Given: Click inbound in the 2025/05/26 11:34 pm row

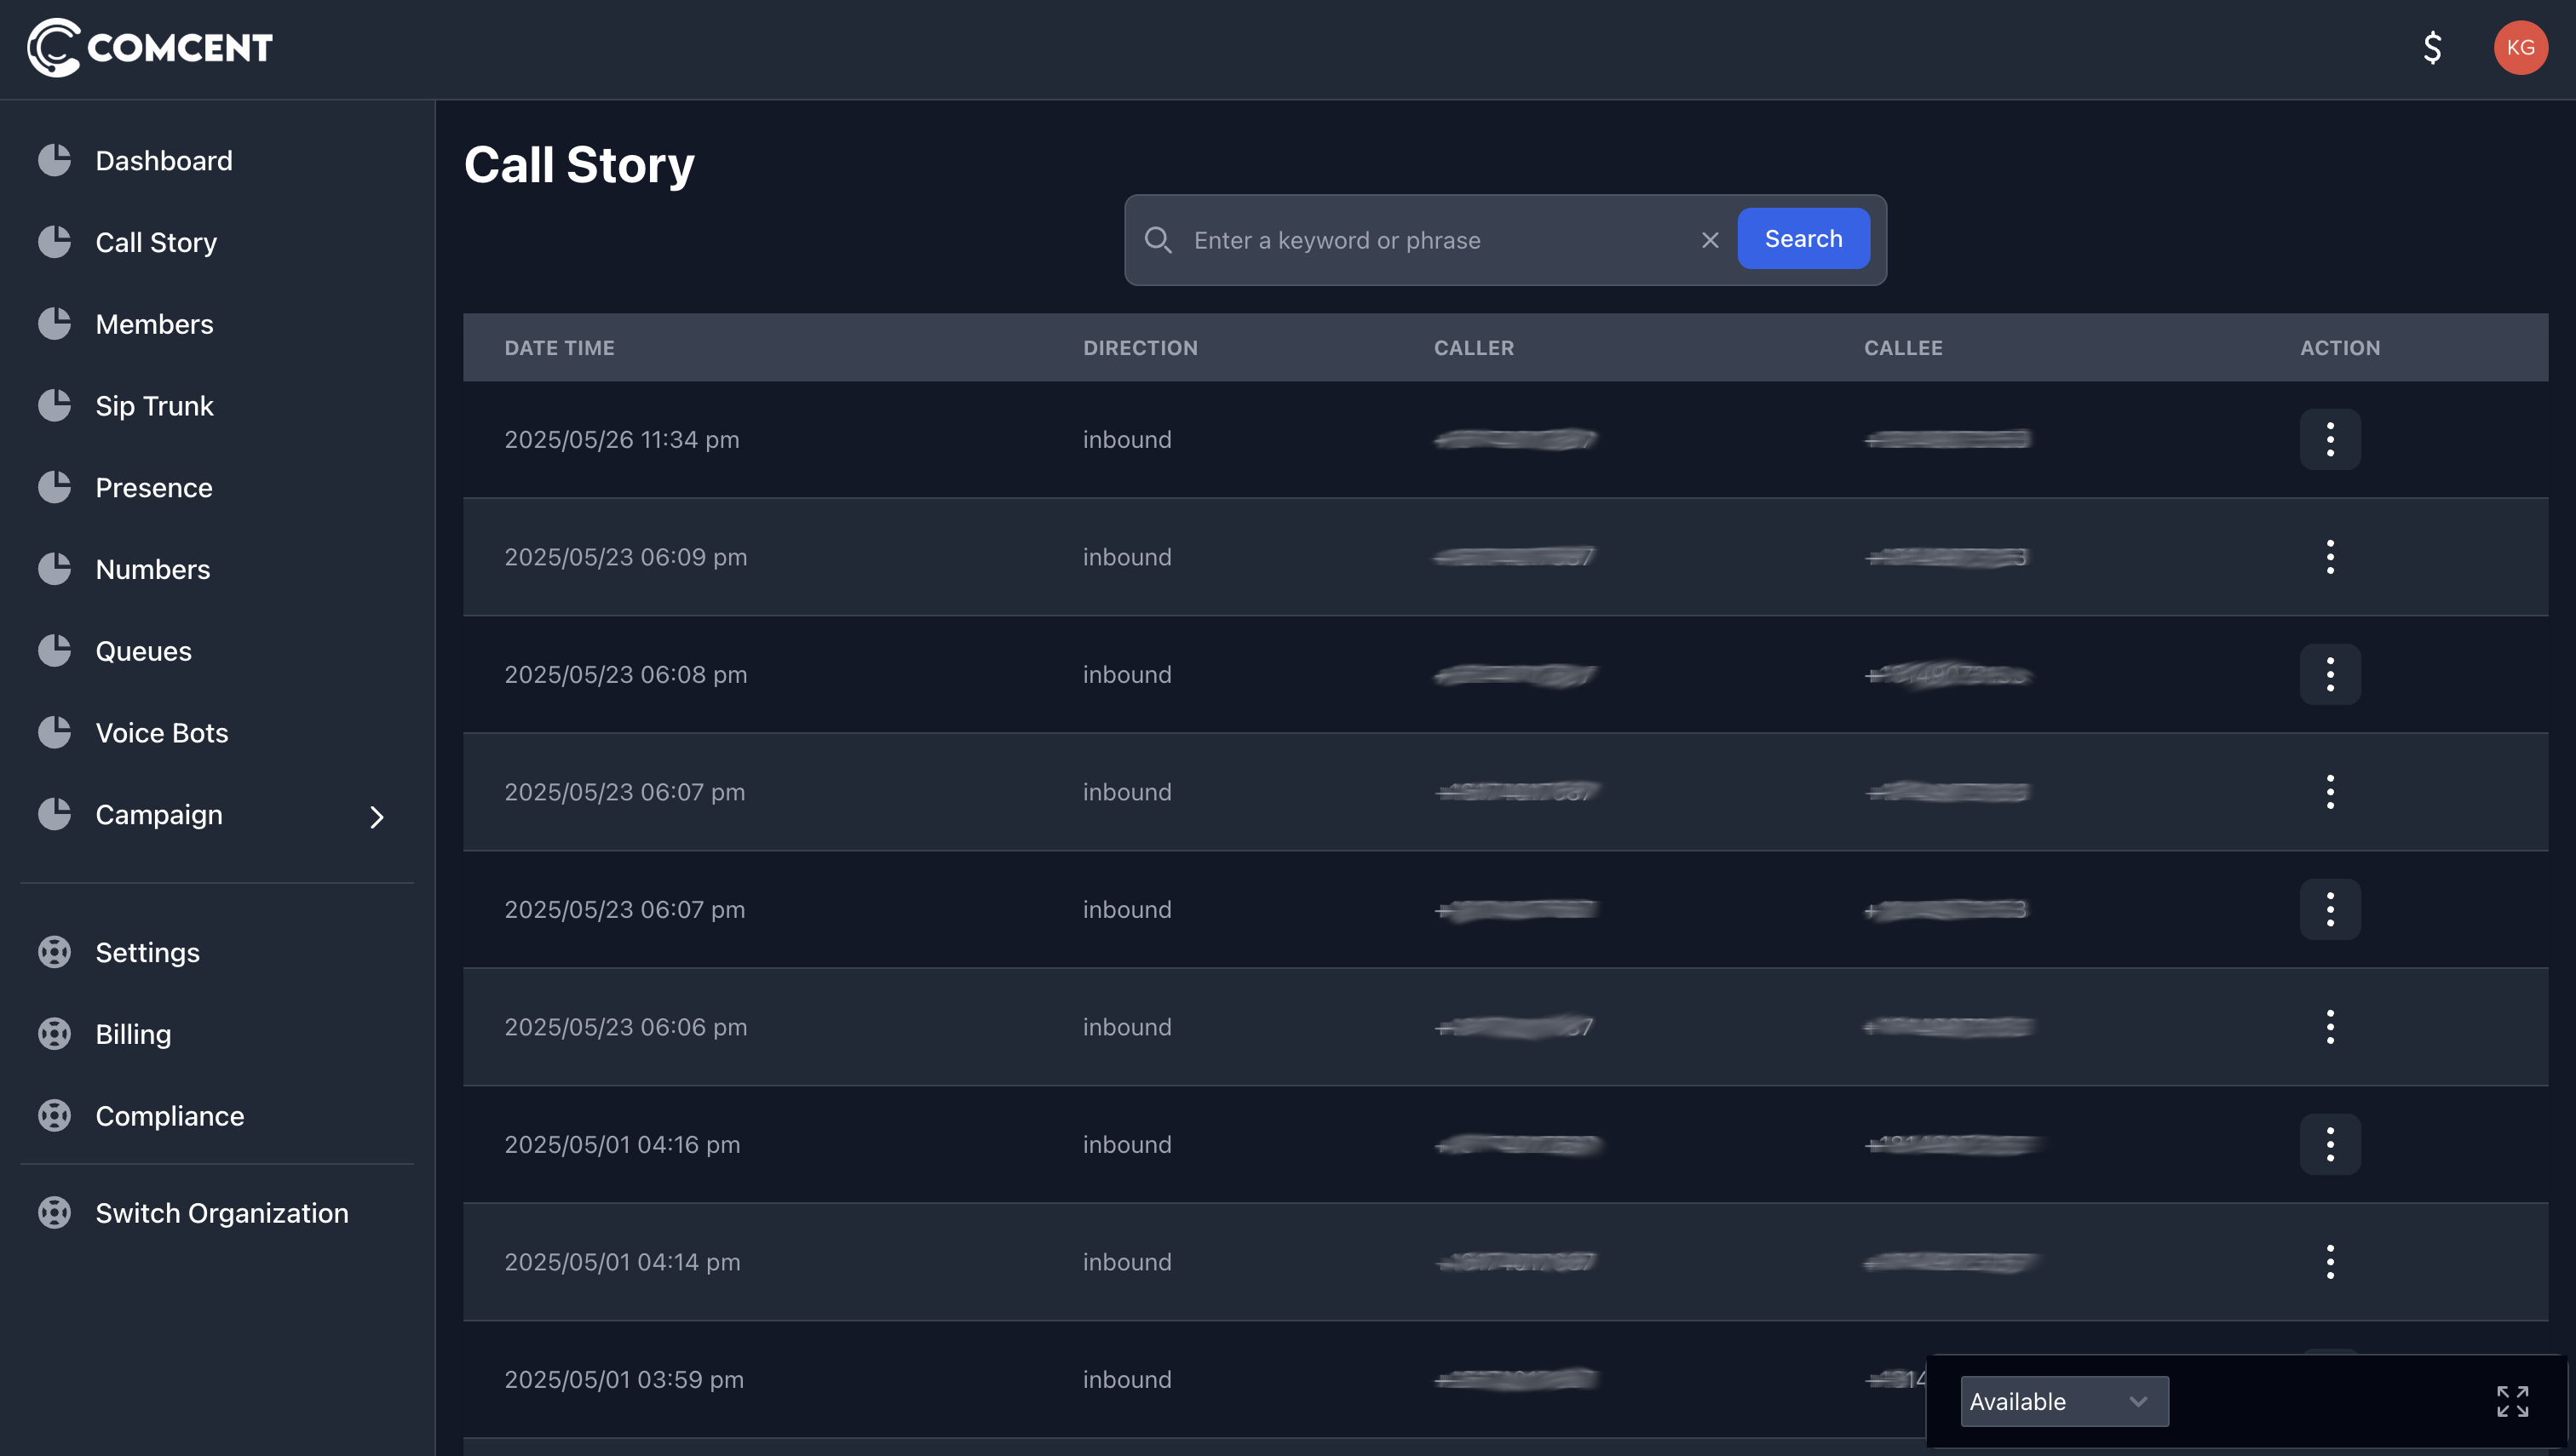Looking at the screenshot, I should point(1126,440).
